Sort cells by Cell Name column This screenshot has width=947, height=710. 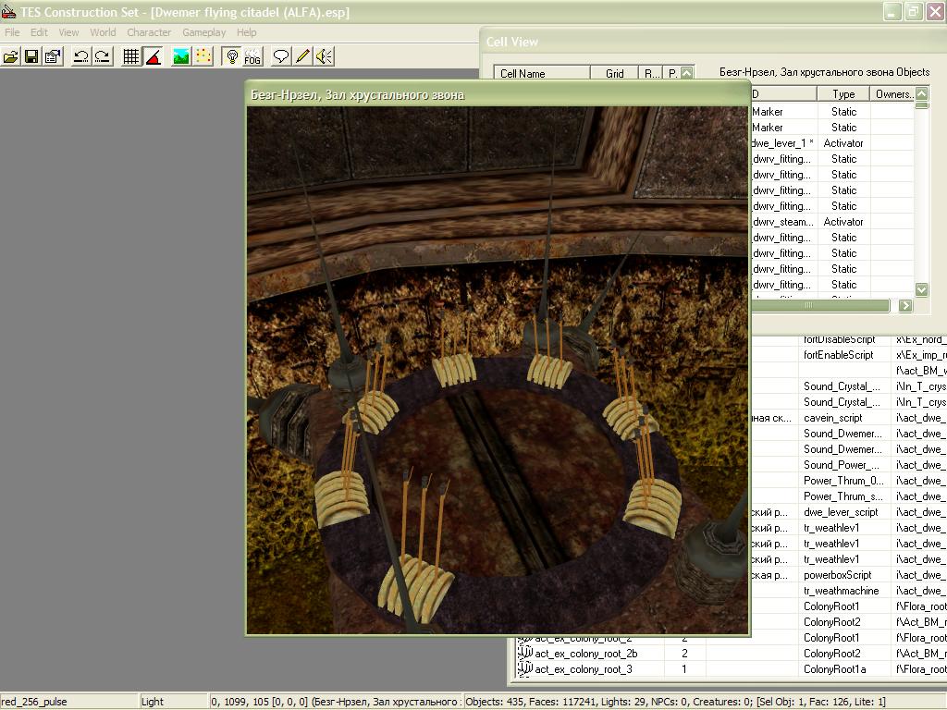coord(542,73)
